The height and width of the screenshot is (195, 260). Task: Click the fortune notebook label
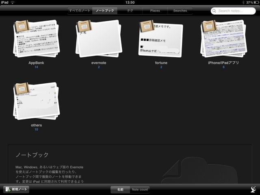click(161, 63)
